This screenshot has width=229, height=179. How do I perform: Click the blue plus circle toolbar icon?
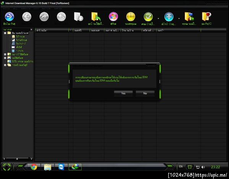coord(169,17)
